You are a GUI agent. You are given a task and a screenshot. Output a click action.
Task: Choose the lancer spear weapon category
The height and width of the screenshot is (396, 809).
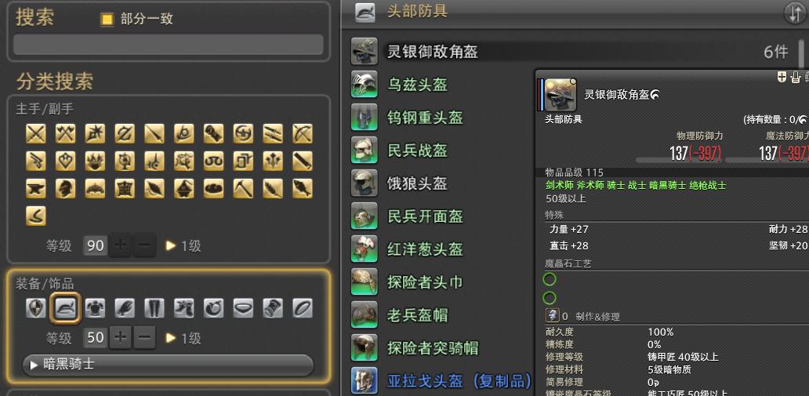[x=154, y=134]
